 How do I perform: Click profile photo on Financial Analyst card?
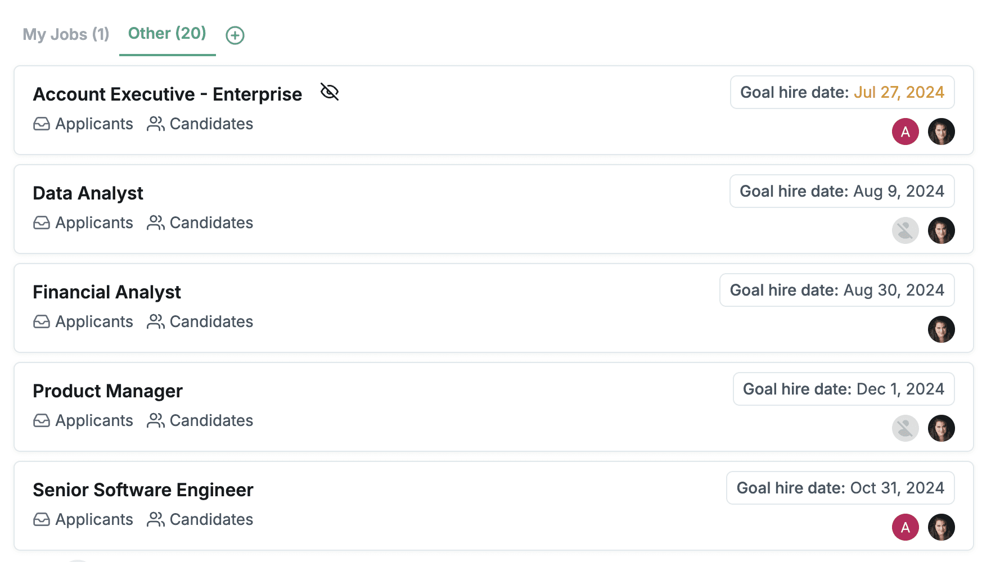(x=941, y=329)
